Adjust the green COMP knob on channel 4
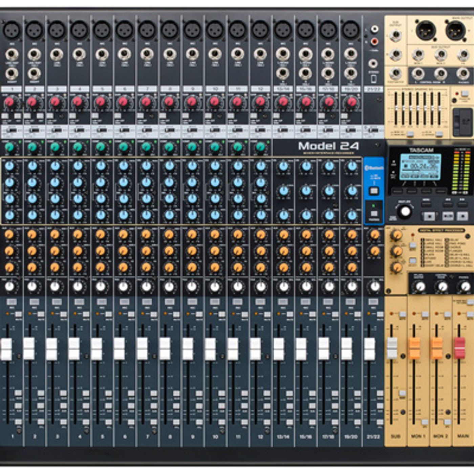This screenshot has width=474, height=474. 78,147
